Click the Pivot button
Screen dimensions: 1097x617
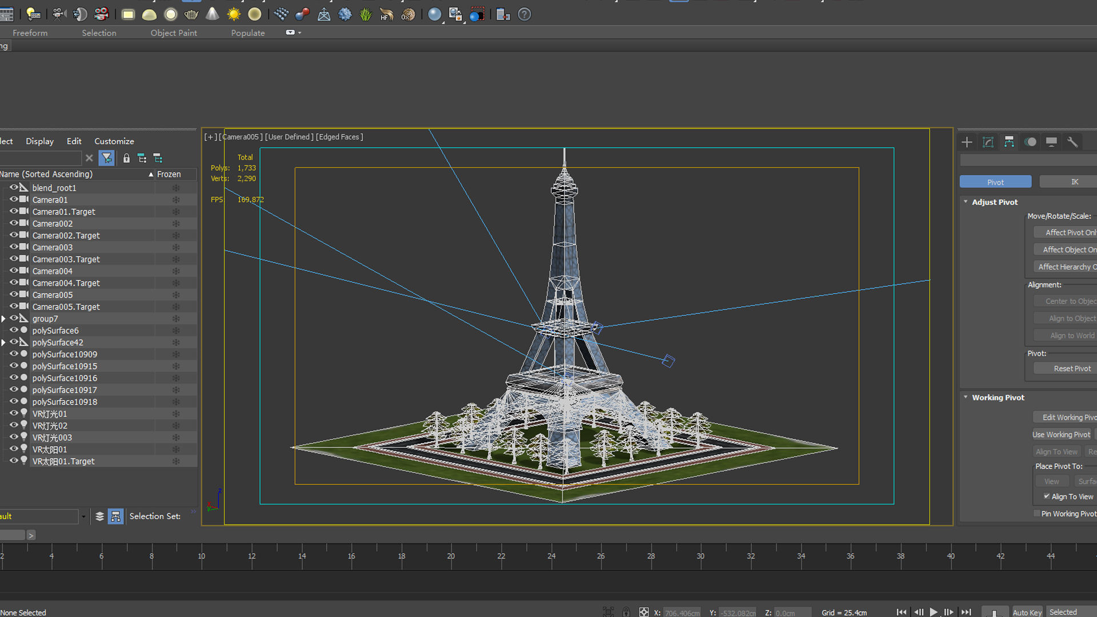[x=995, y=182]
